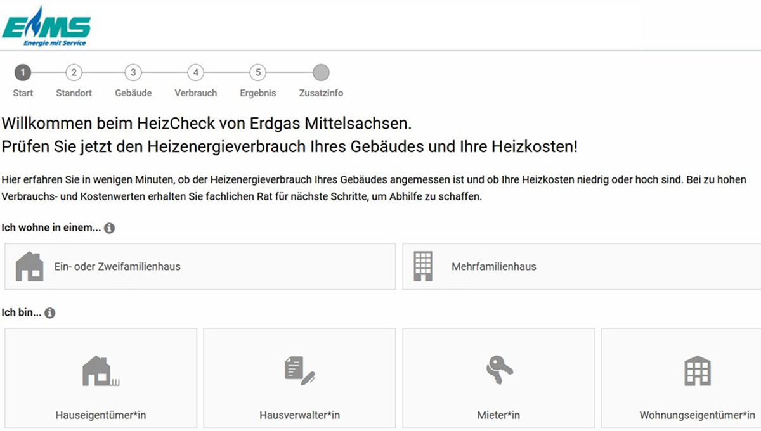The width and height of the screenshot is (761, 431).
Task: Click the keys icon above Mieter*in
Action: [x=499, y=371]
